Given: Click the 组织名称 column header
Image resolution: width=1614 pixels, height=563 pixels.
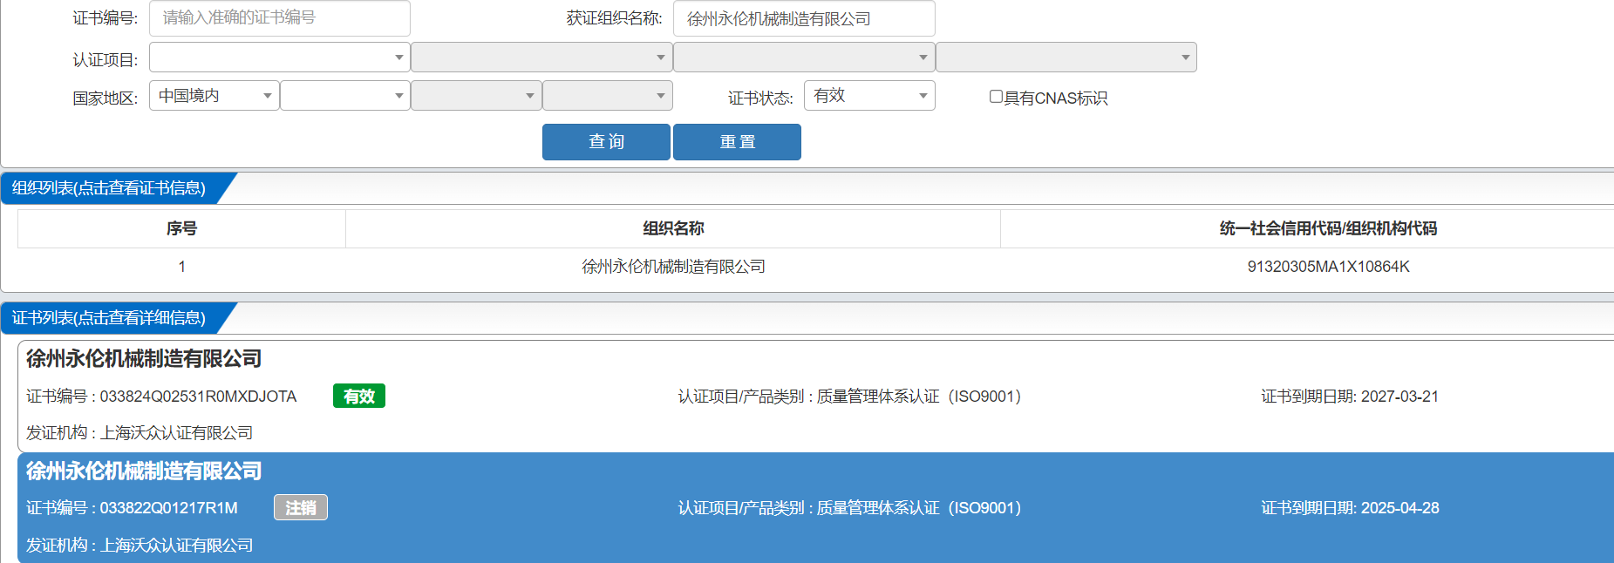Looking at the screenshot, I should coord(673,228).
